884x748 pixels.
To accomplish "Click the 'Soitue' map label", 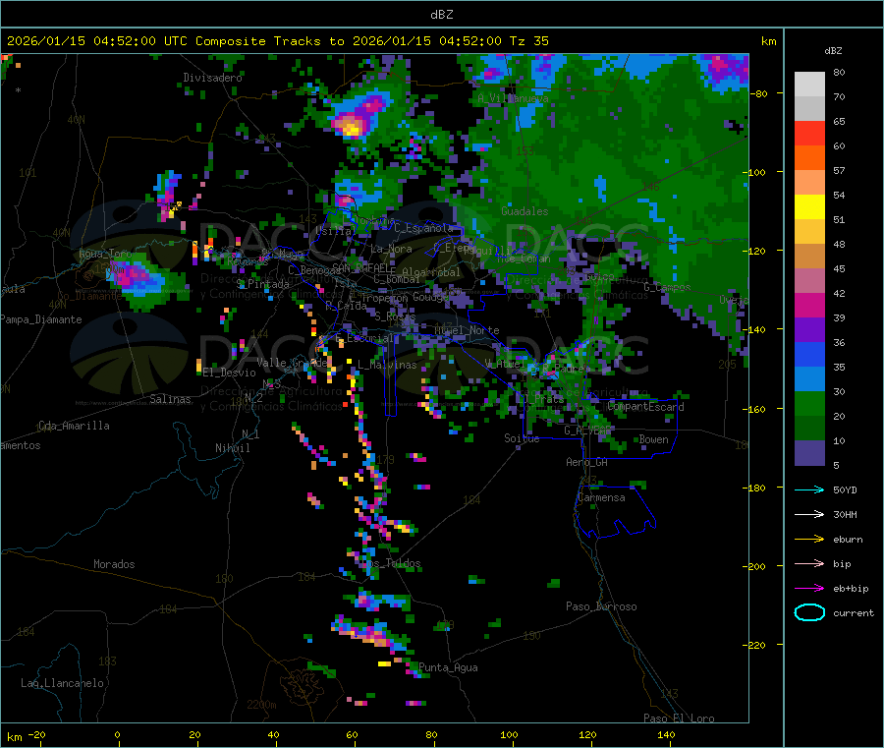I will (x=522, y=438).
